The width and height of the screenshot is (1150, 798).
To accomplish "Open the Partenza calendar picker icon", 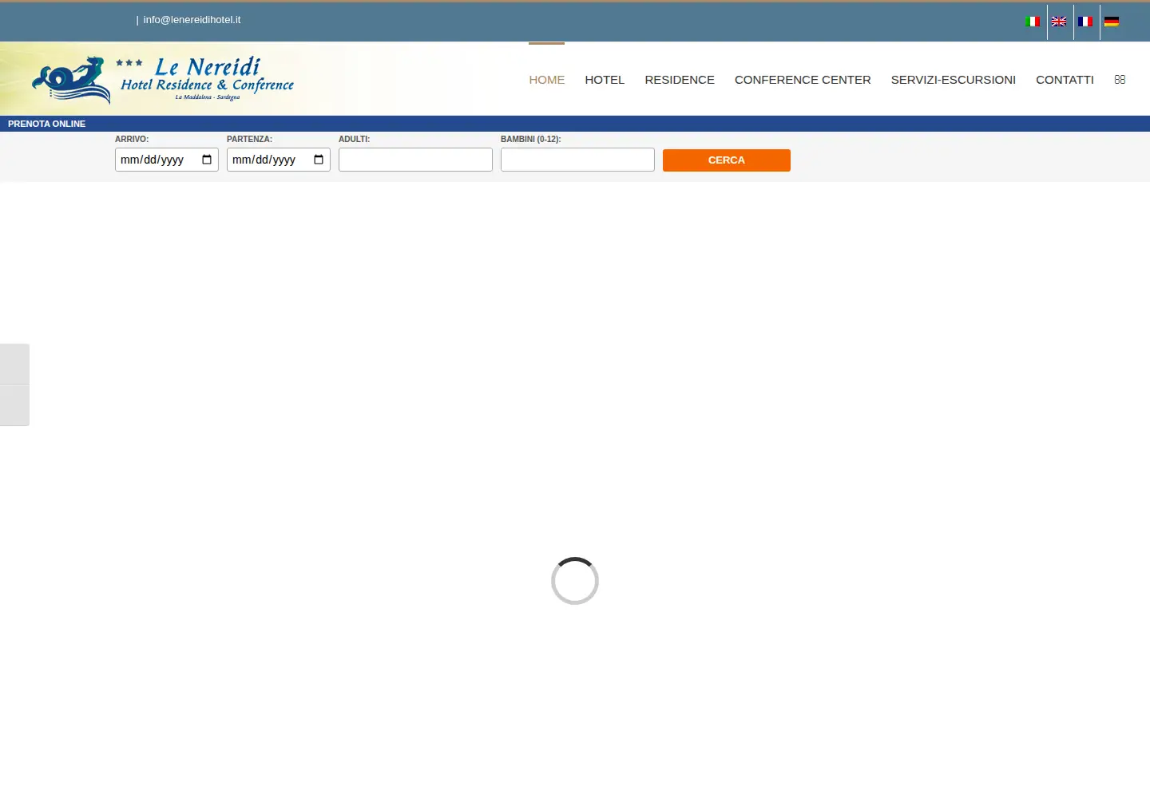I will pos(319,160).
